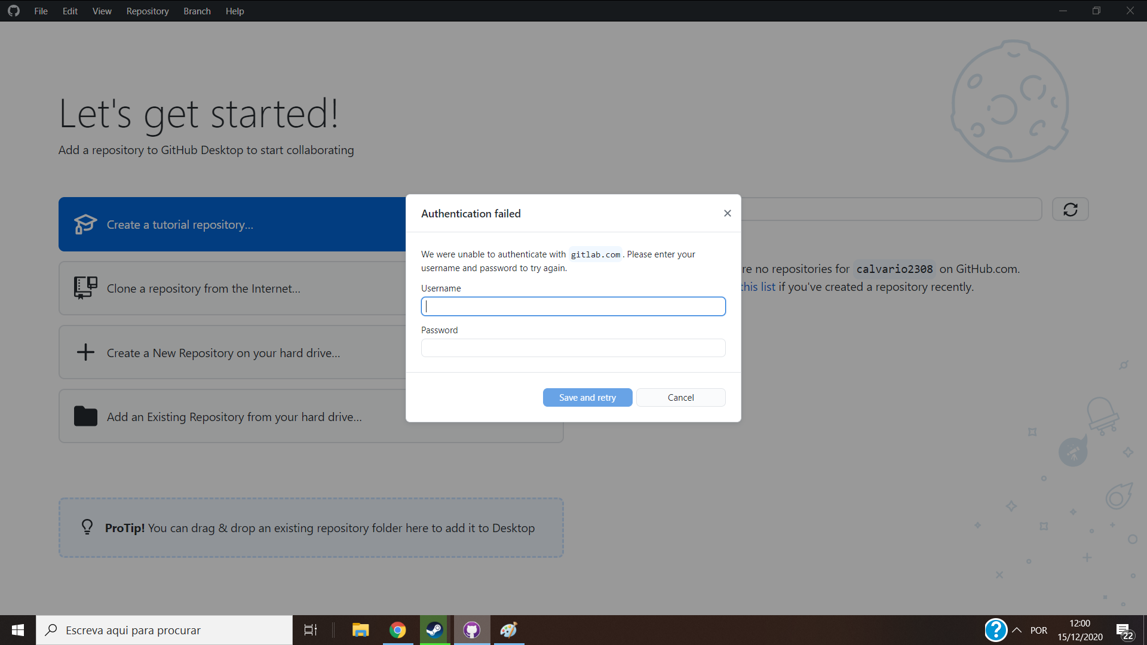Click the POR language indicator
The image size is (1147, 645).
coord(1039,630)
